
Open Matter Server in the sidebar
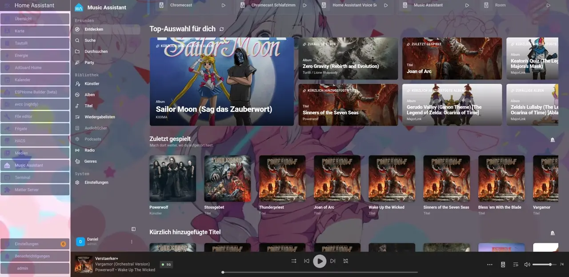pos(35,190)
